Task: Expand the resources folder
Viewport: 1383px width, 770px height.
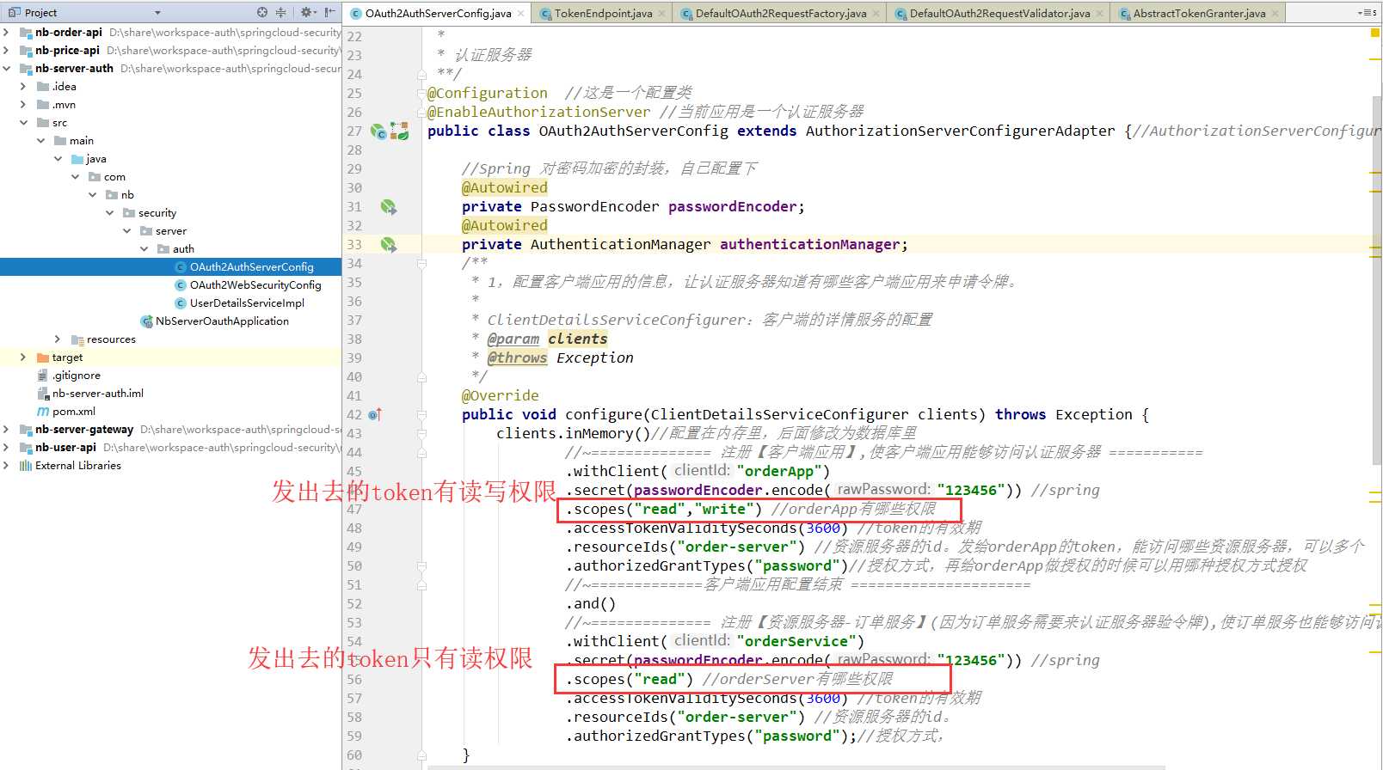Action: coord(58,339)
